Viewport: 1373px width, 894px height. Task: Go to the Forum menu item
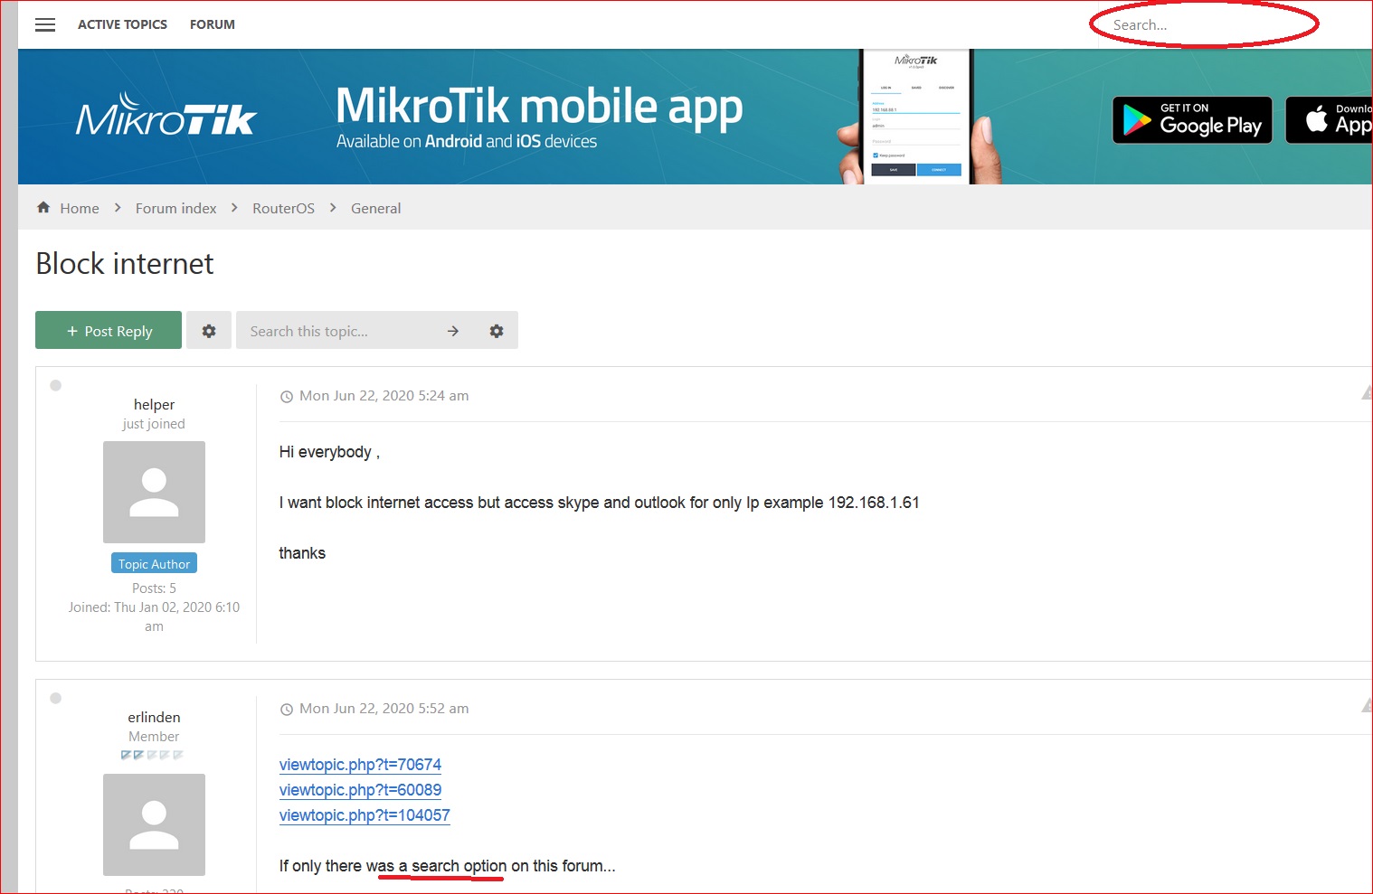213,24
